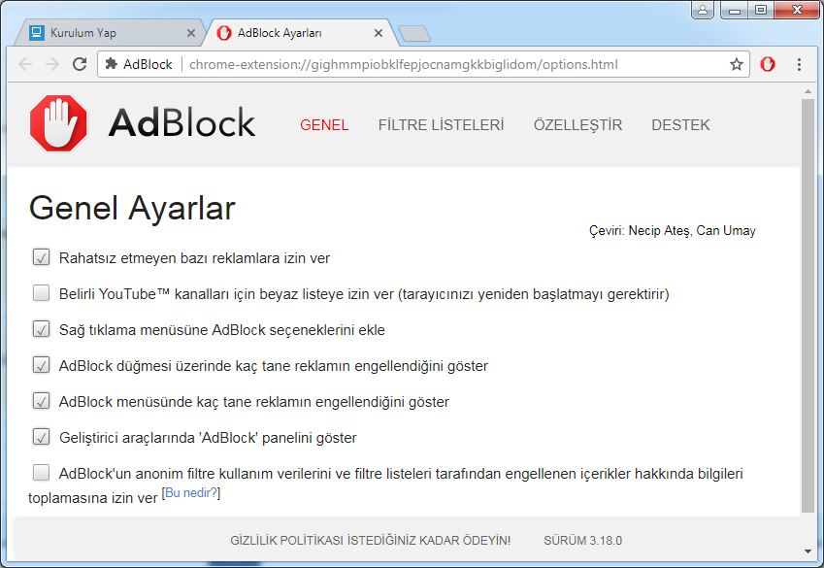The image size is (824, 568).
Task: Open FİLTRE LİSTELERİ section
Action: click(441, 124)
